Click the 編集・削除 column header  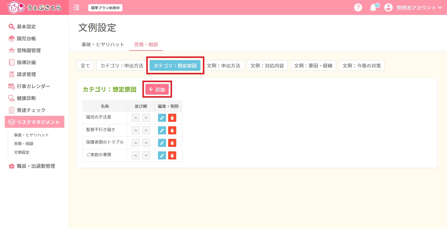[x=168, y=106]
